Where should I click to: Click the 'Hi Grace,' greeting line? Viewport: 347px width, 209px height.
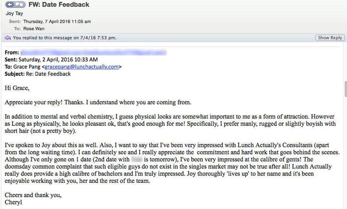[x=17, y=88]
